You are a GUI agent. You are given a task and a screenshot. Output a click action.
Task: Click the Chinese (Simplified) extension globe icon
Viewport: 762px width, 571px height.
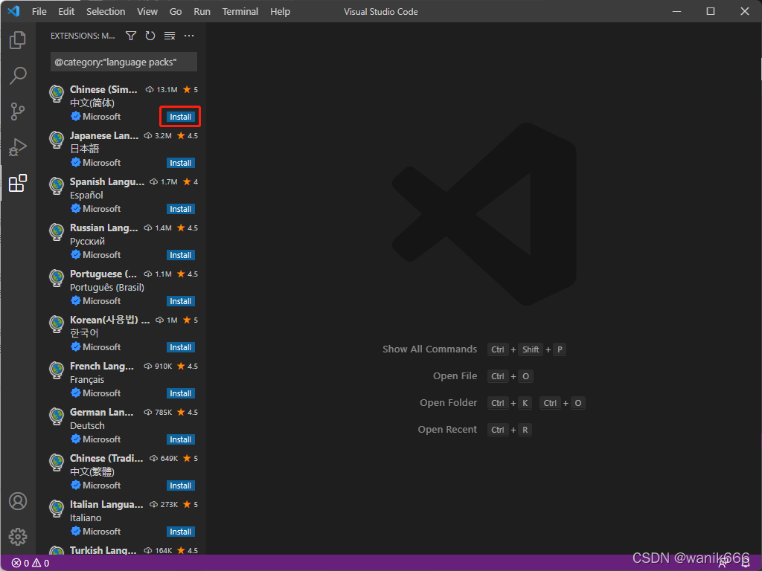57,93
